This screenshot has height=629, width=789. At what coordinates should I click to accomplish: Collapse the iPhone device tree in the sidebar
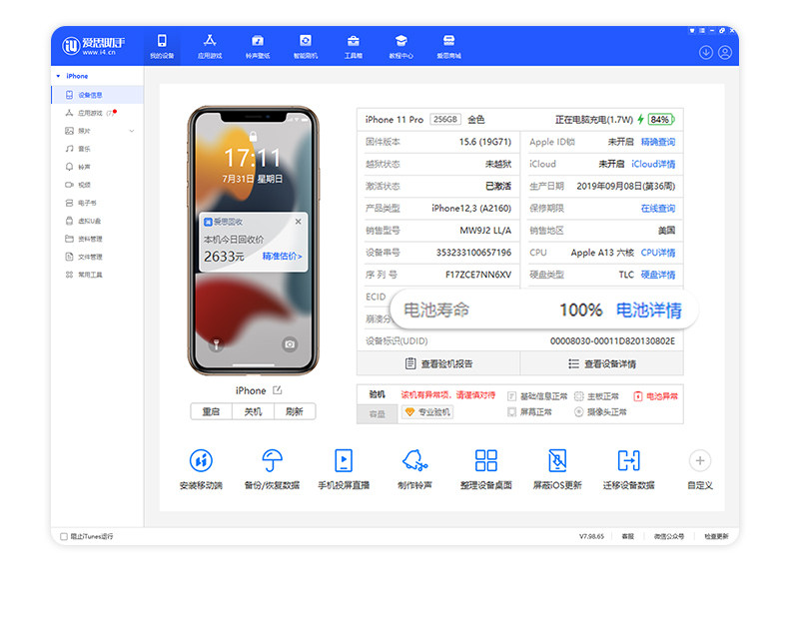[58, 76]
